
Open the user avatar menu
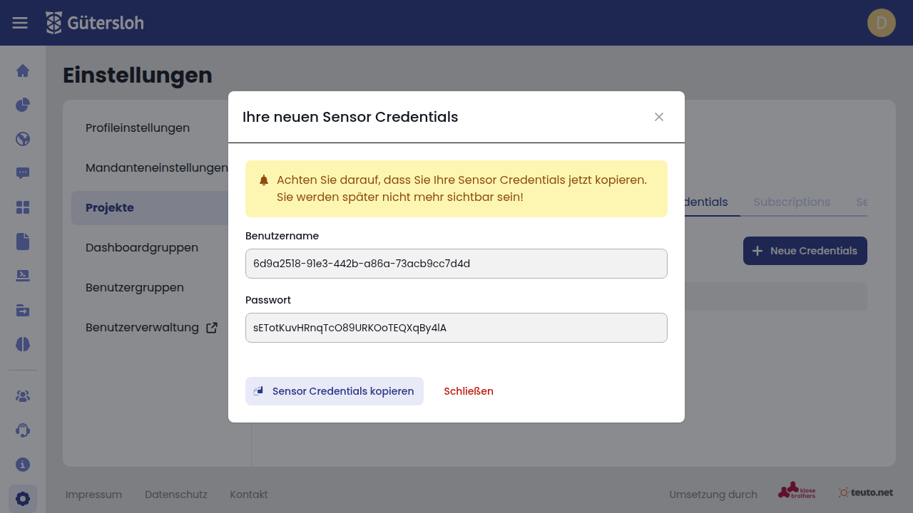(881, 23)
